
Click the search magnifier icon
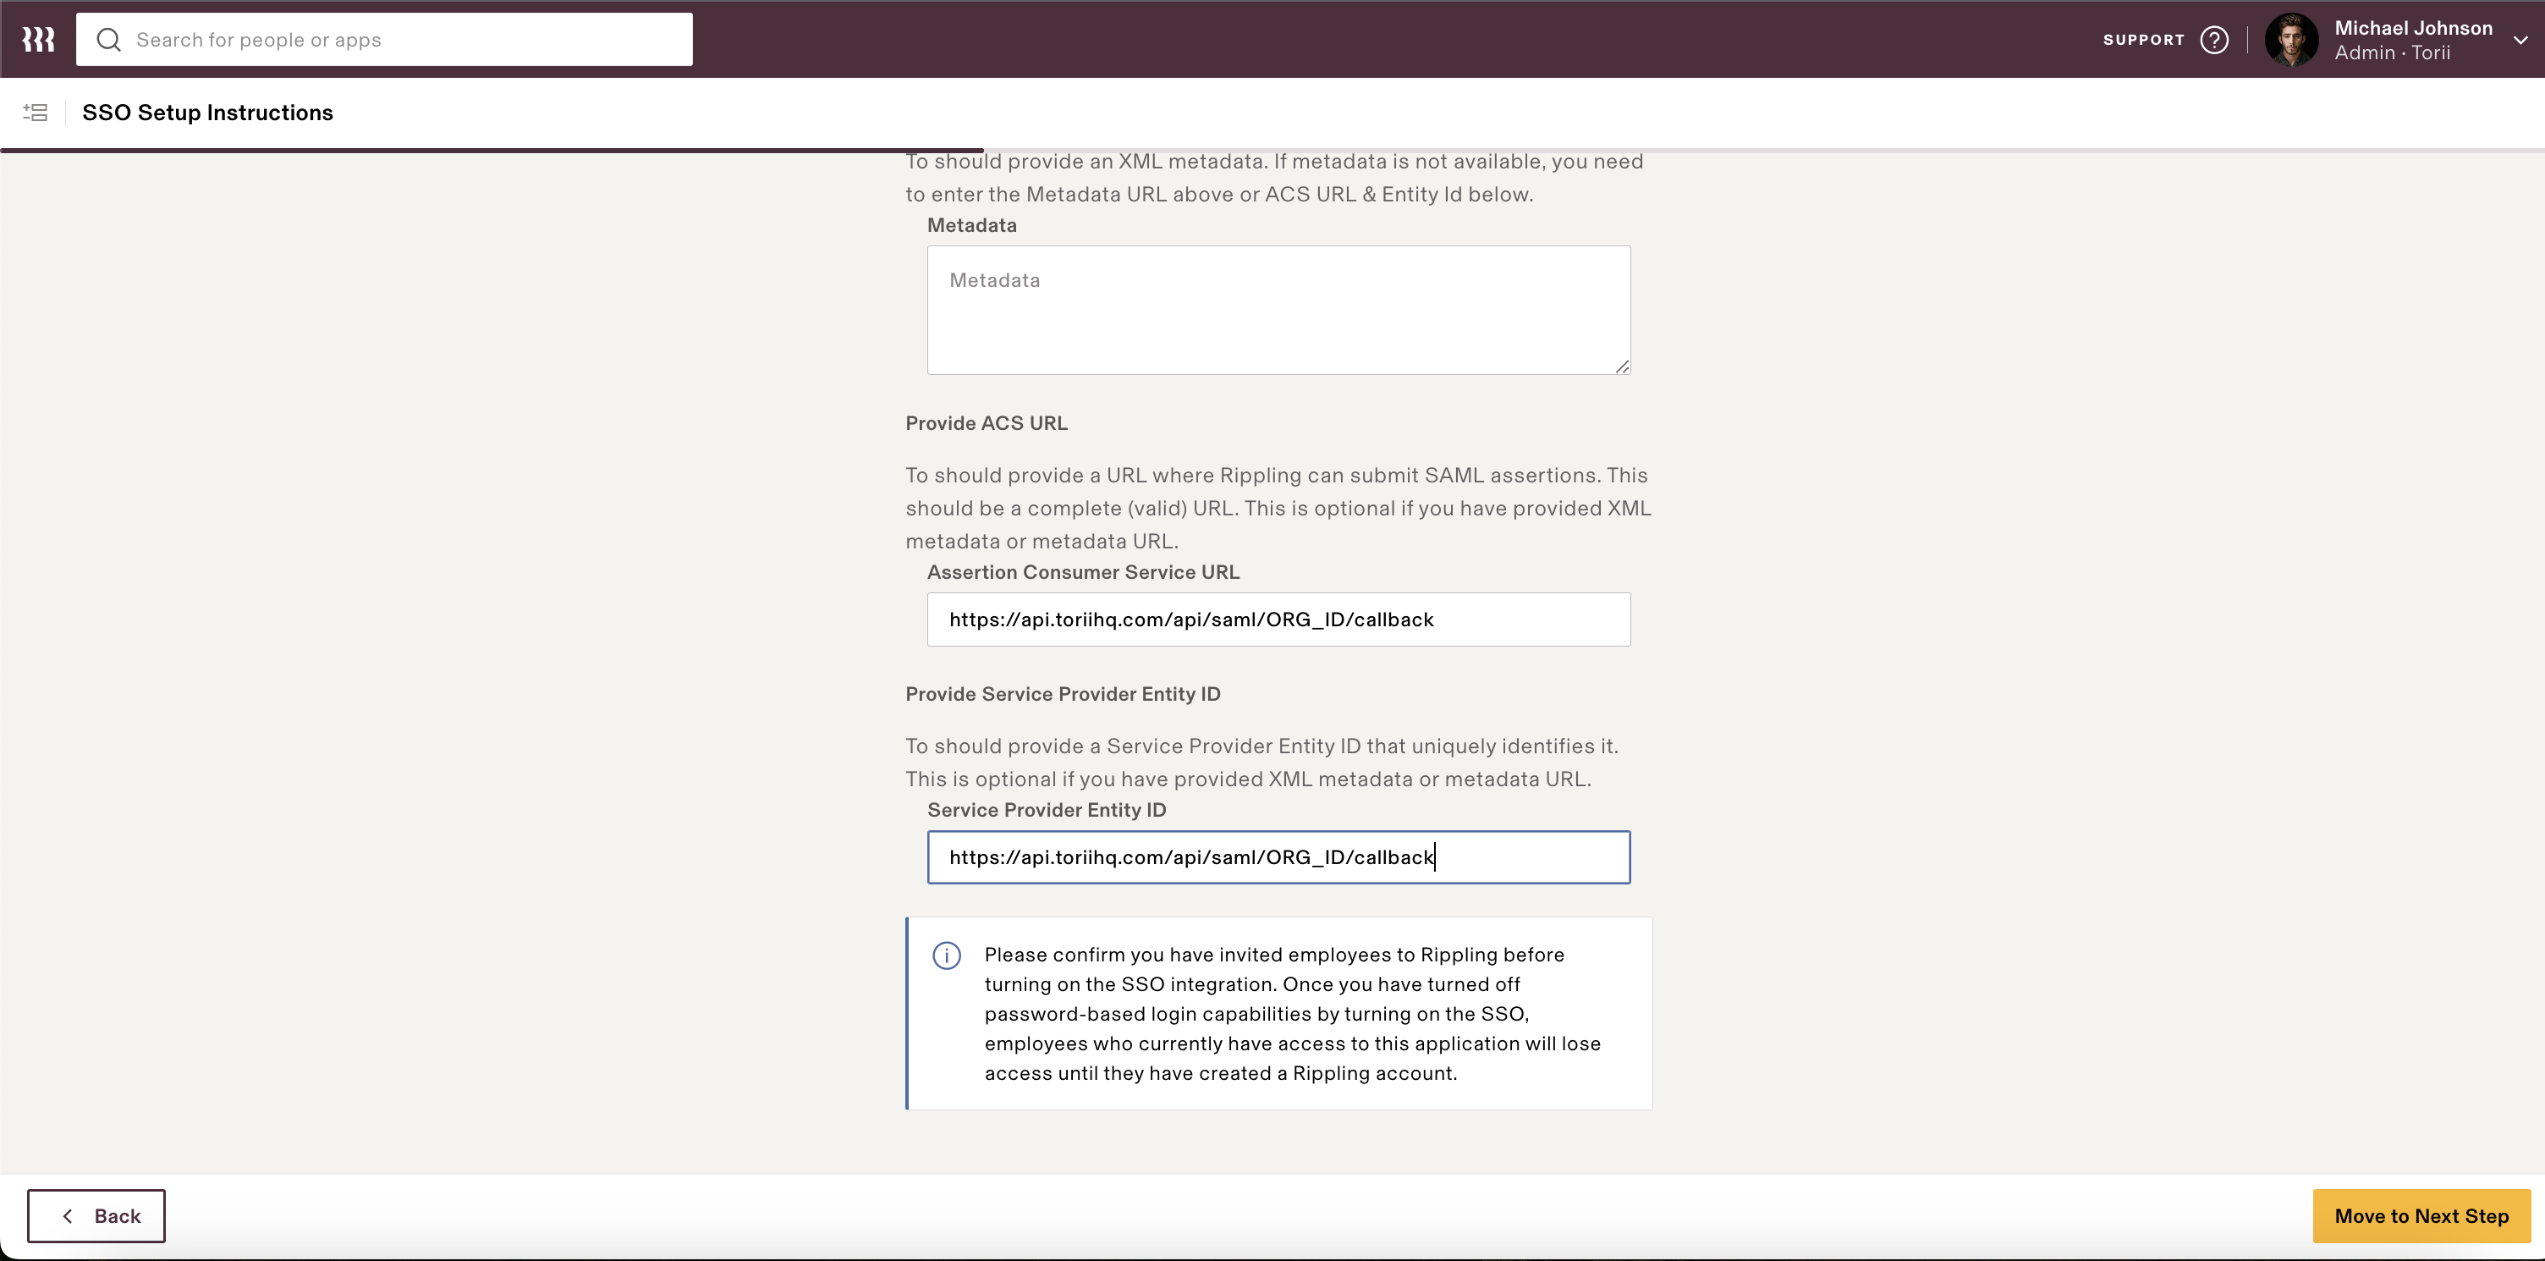[x=108, y=40]
